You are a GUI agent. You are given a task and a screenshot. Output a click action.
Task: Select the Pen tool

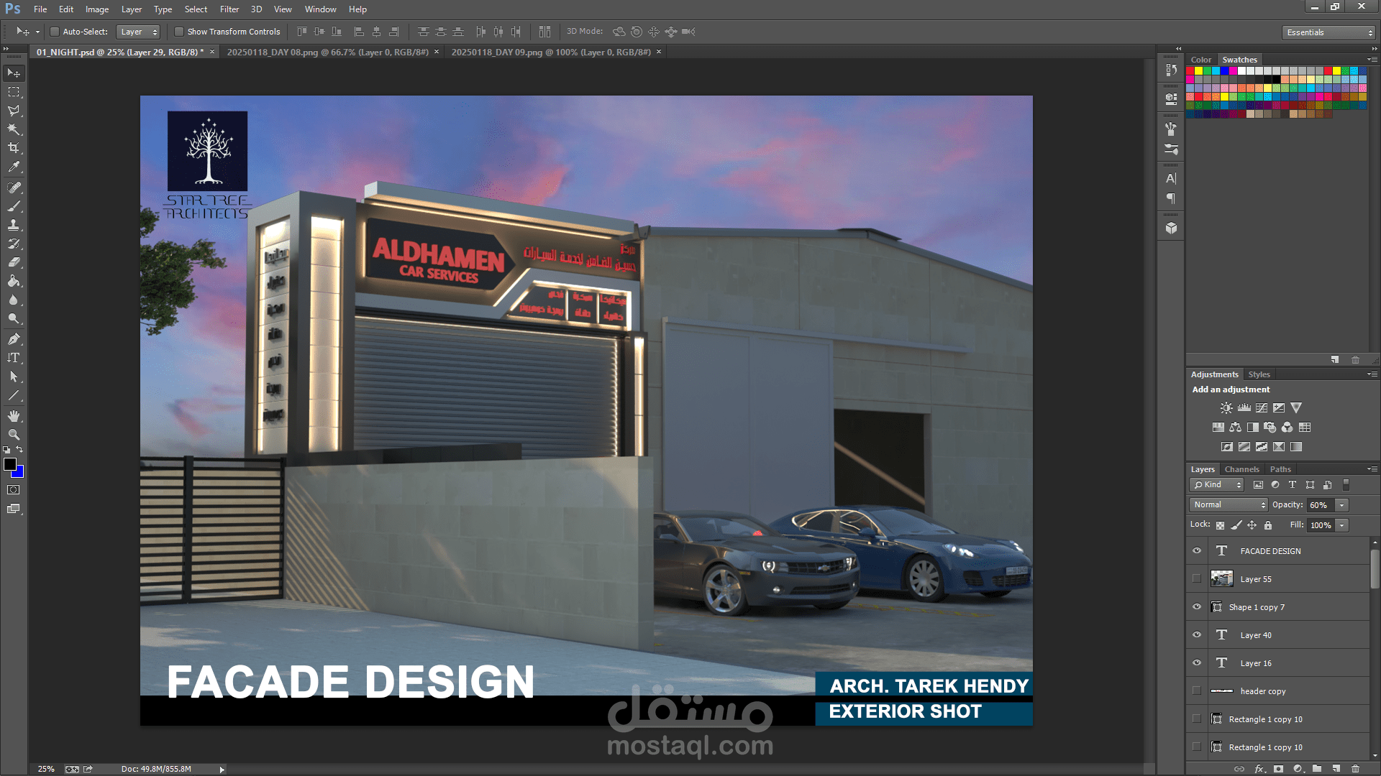[x=14, y=339]
